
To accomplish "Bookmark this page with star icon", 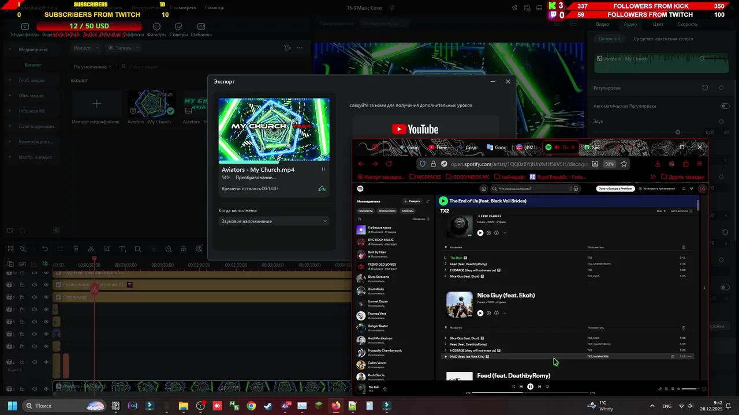I will [624, 164].
